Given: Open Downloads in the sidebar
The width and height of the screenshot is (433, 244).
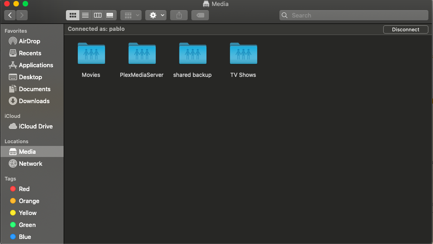Looking at the screenshot, I should coord(32,101).
